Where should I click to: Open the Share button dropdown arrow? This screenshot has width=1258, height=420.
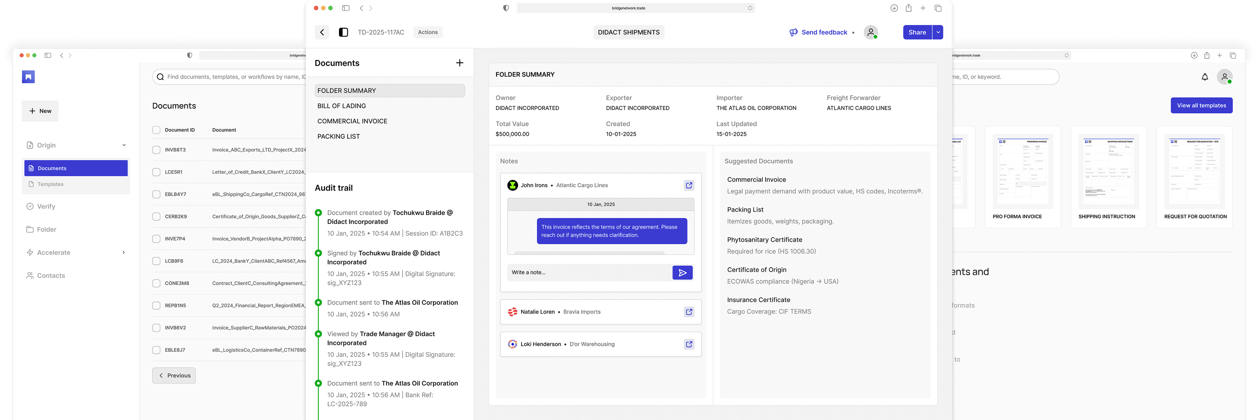(x=938, y=32)
